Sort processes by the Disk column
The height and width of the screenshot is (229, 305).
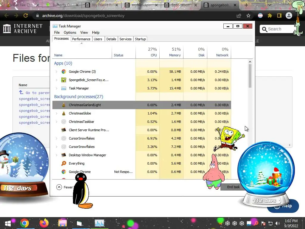click(195, 52)
